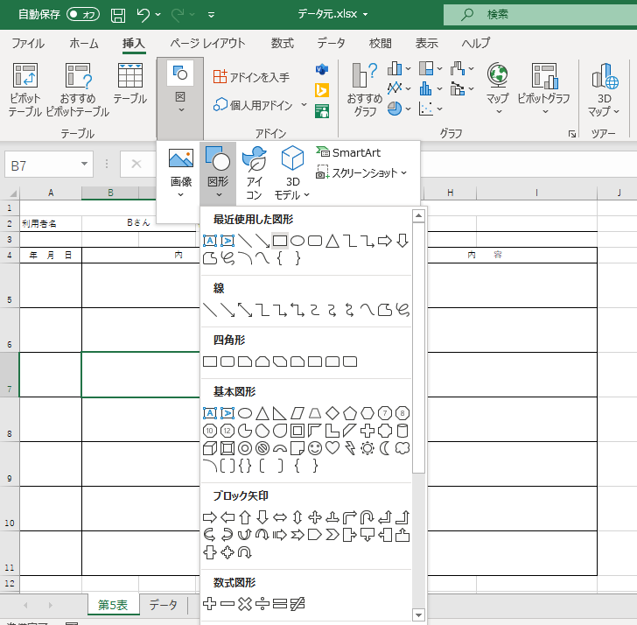Click the 図形 shapes button
Screen dimensions: 637x625
coord(218,173)
